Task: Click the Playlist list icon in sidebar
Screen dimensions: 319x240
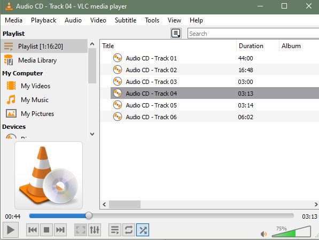Action: coord(9,46)
